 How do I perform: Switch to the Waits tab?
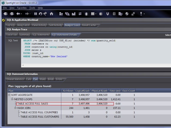point(43,79)
